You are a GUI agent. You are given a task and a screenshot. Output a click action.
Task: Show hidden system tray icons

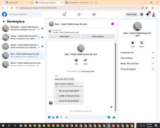[138, 125]
